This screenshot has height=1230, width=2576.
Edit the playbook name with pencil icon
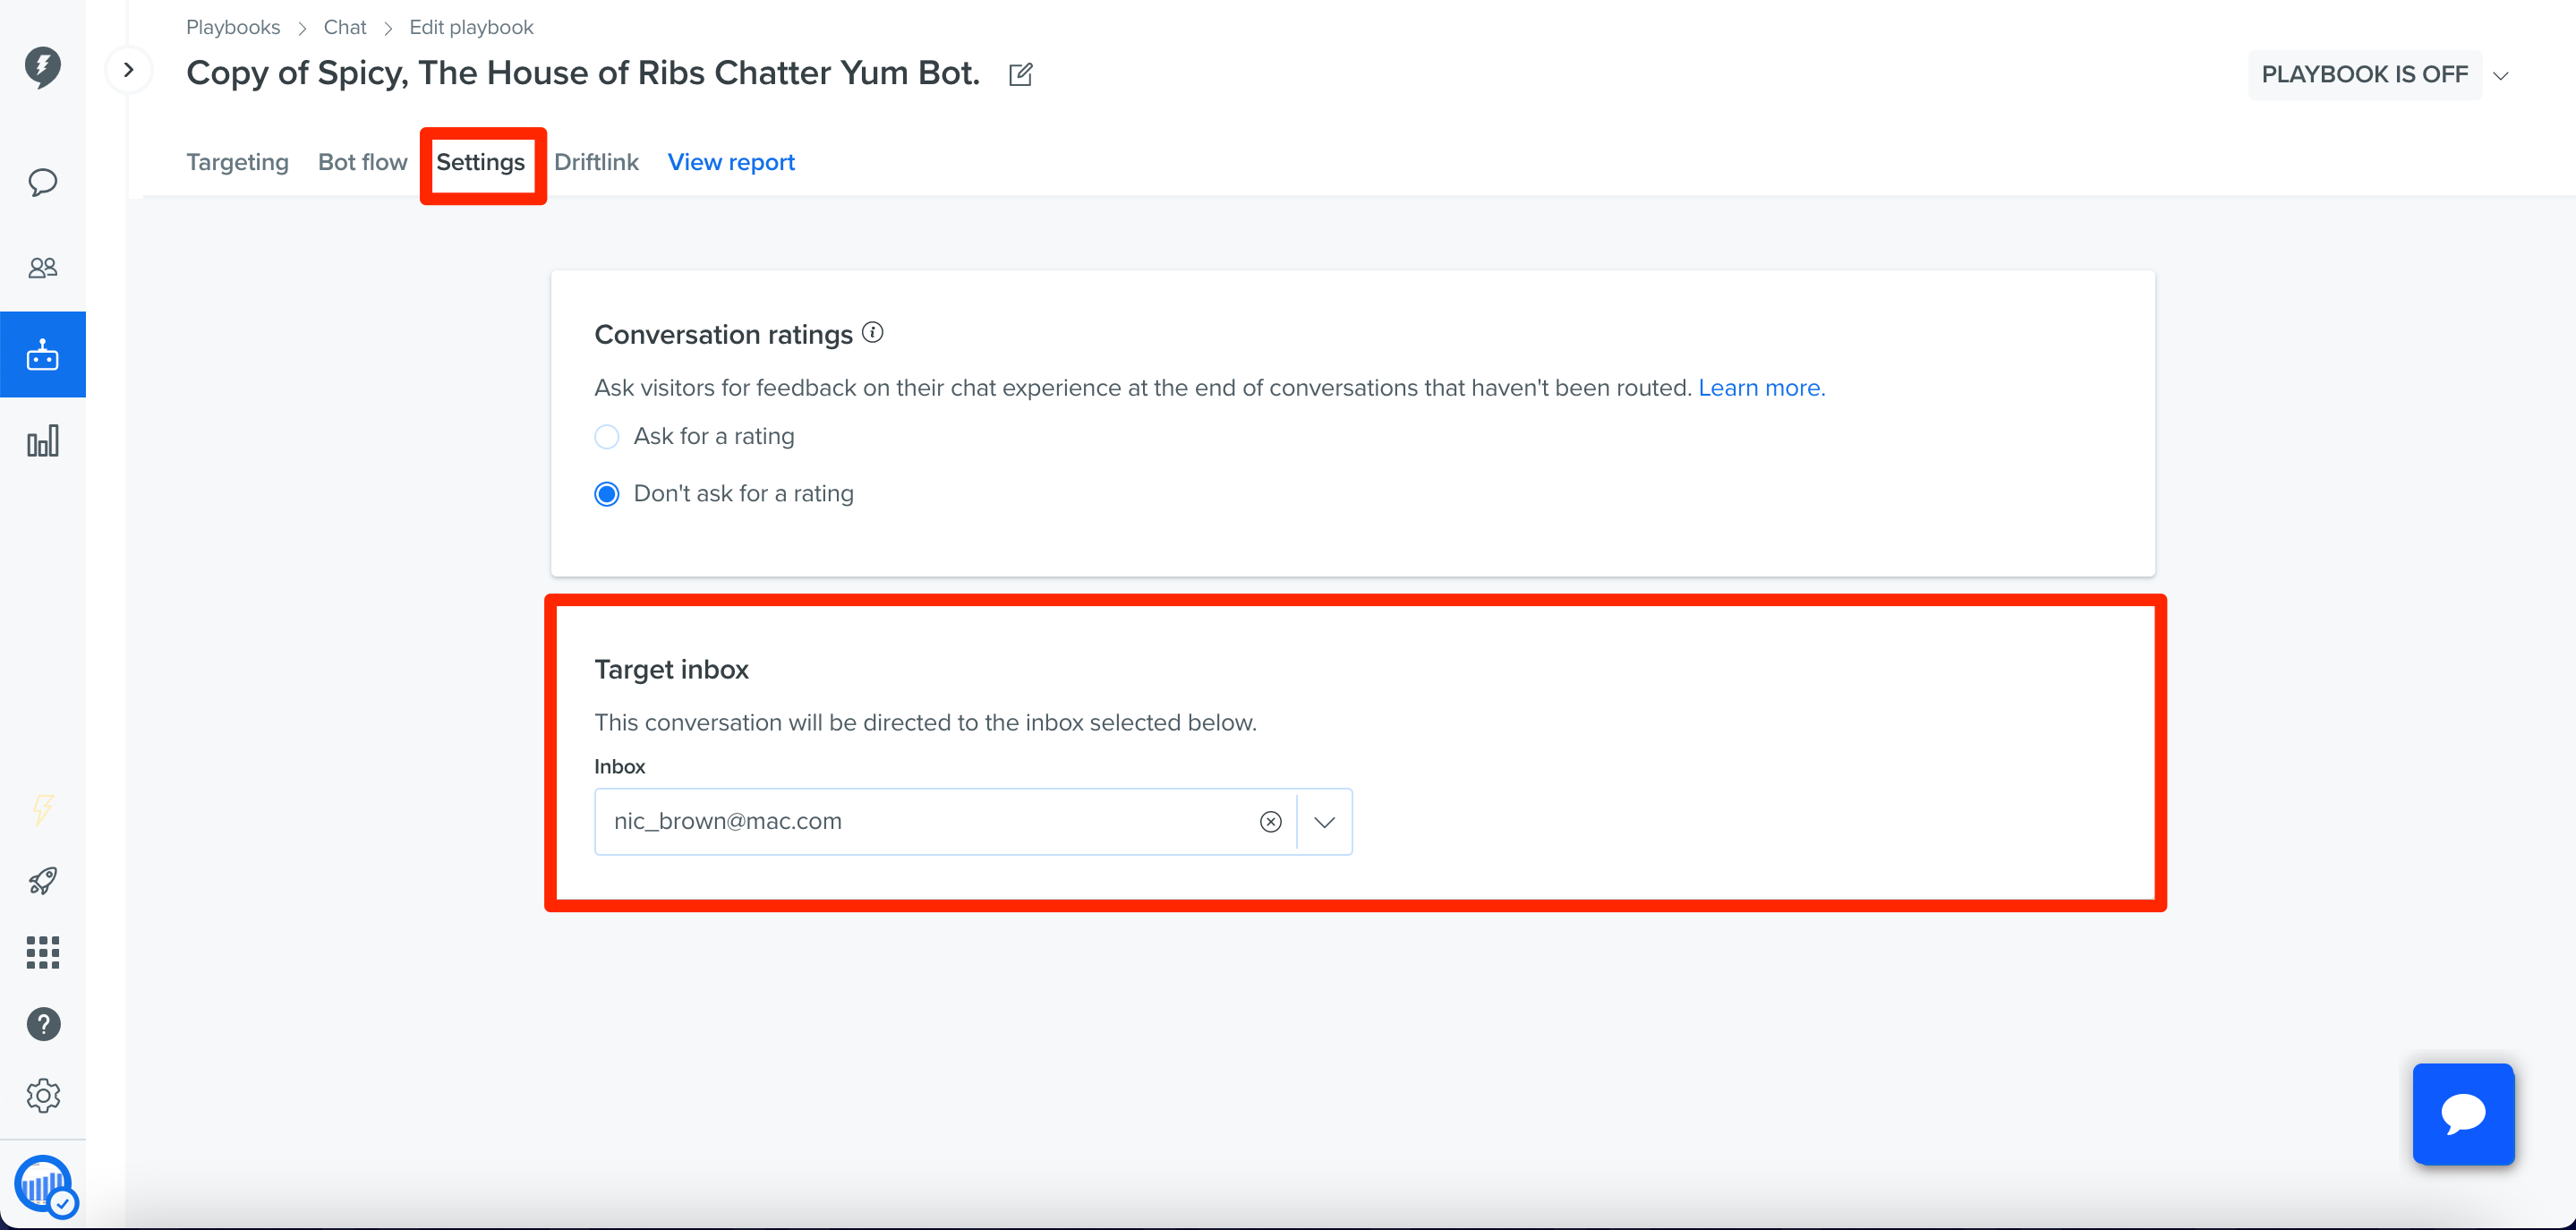(1020, 75)
